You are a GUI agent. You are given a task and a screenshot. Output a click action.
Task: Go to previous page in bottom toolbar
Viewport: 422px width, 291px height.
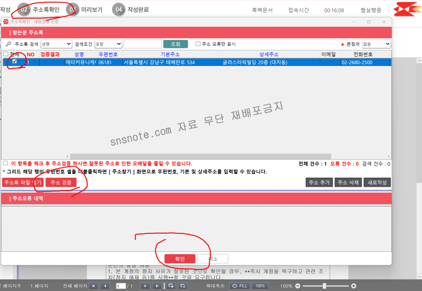point(105,286)
